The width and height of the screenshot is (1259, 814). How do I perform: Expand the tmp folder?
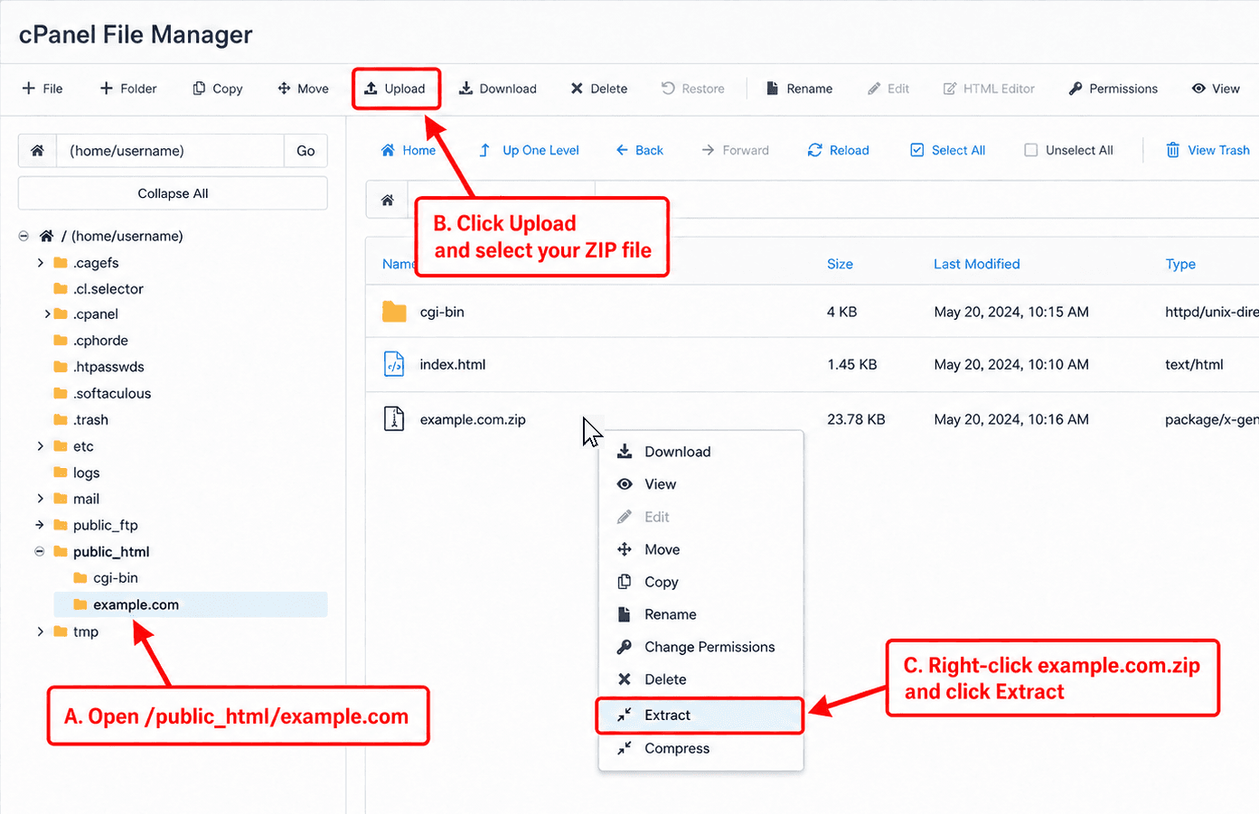[x=40, y=632]
